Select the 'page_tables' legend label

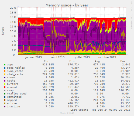pyautogui.click(x=16, y=68)
